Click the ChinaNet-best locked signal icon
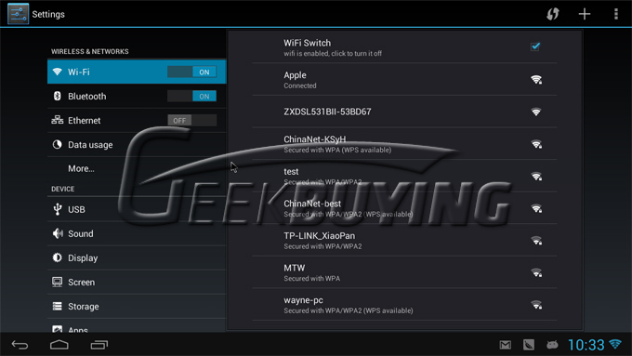This screenshot has height=356, width=632. [x=536, y=208]
